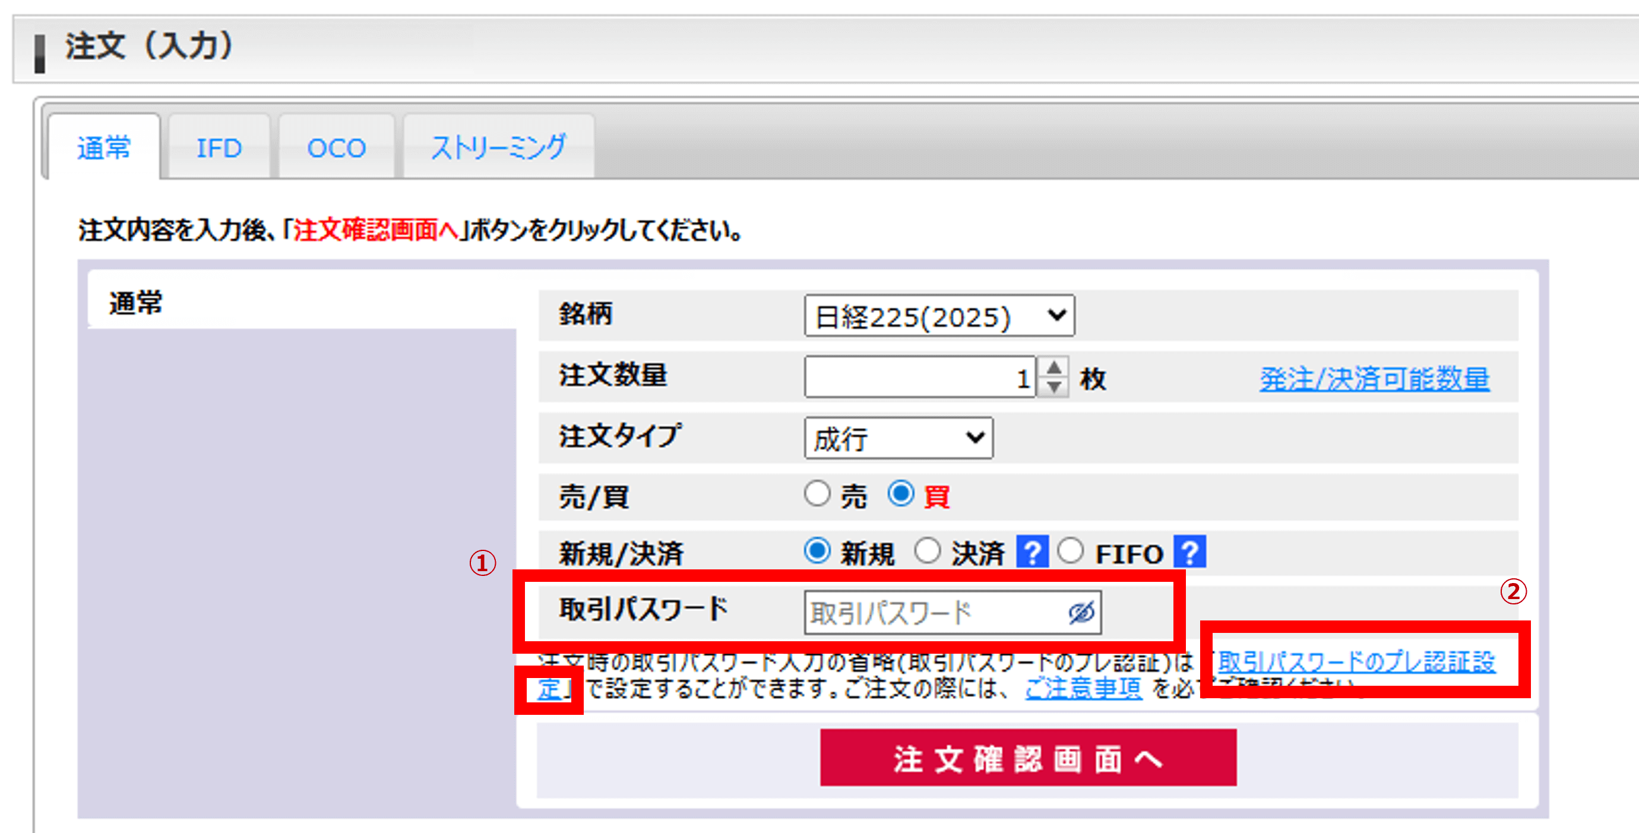Toggle the password visibility eye icon
The height and width of the screenshot is (833, 1639).
click(1081, 612)
